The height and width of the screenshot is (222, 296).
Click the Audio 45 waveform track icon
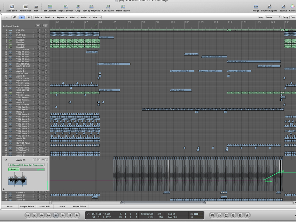coord(17,179)
